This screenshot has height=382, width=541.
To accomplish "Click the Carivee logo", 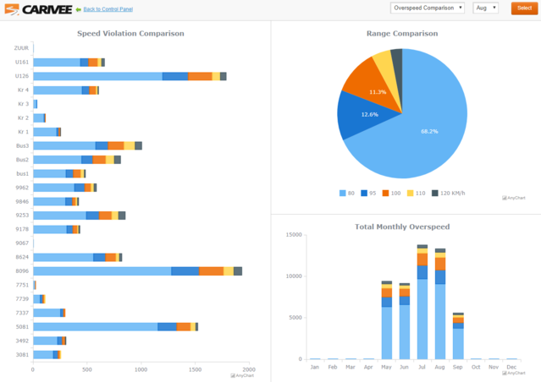I will 36,9.
